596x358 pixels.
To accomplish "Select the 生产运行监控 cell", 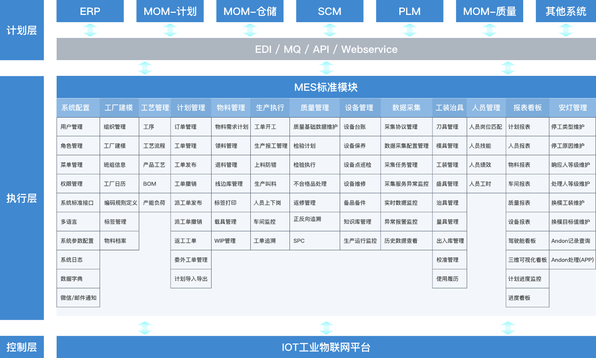I will pyautogui.click(x=360, y=241).
